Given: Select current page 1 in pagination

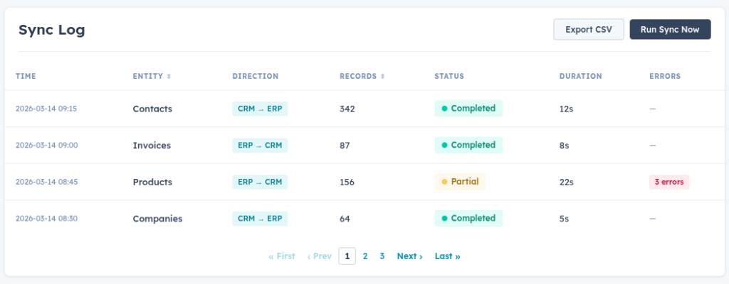Looking at the screenshot, I should point(347,256).
